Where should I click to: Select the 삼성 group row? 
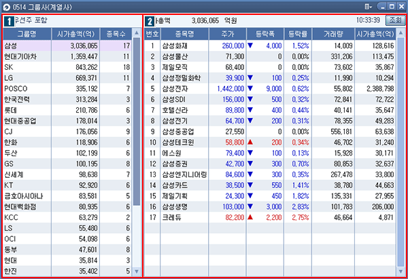pyautogui.click(x=67, y=45)
